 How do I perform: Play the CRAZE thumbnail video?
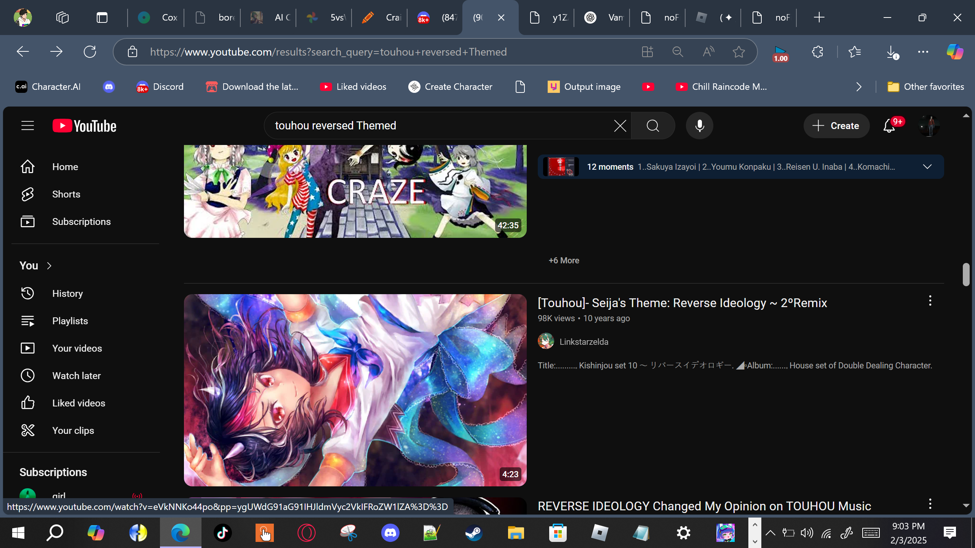pyautogui.click(x=355, y=191)
